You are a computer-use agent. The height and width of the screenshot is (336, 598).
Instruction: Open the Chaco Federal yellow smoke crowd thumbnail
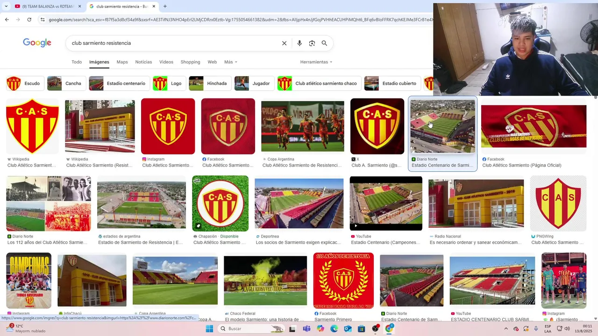[265, 280]
